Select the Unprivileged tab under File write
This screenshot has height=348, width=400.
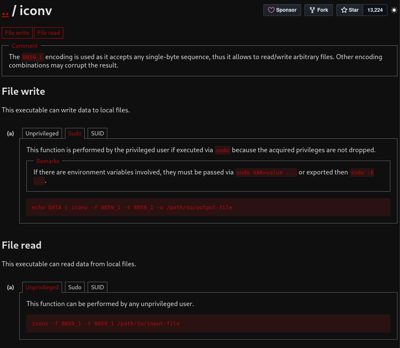tap(42, 133)
